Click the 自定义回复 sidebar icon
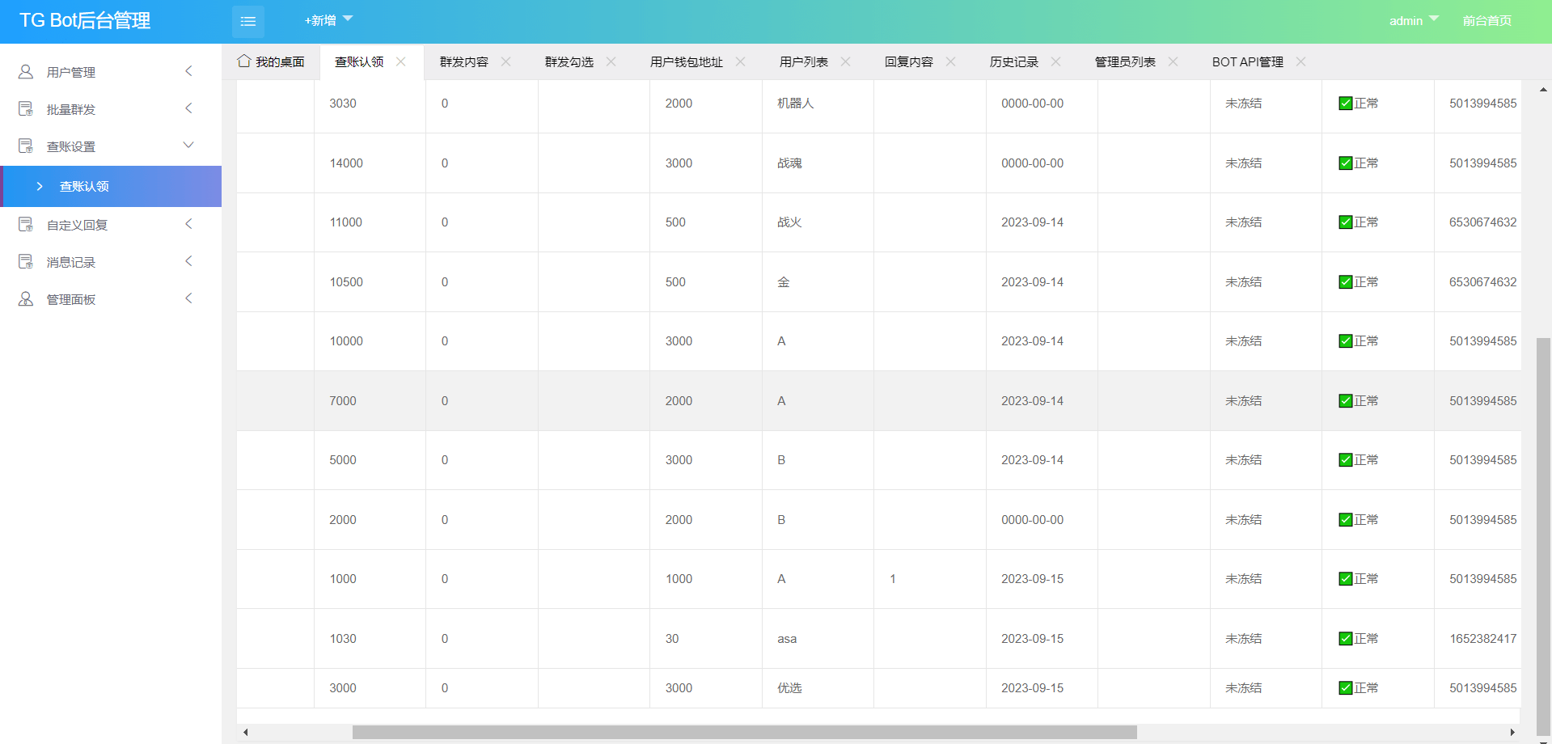This screenshot has height=744, width=1552. (26, 225)
